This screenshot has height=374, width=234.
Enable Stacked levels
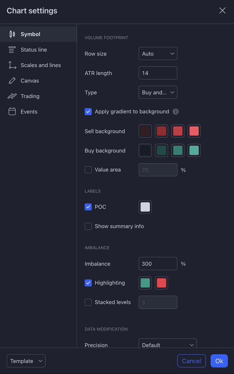pos(88,302)
